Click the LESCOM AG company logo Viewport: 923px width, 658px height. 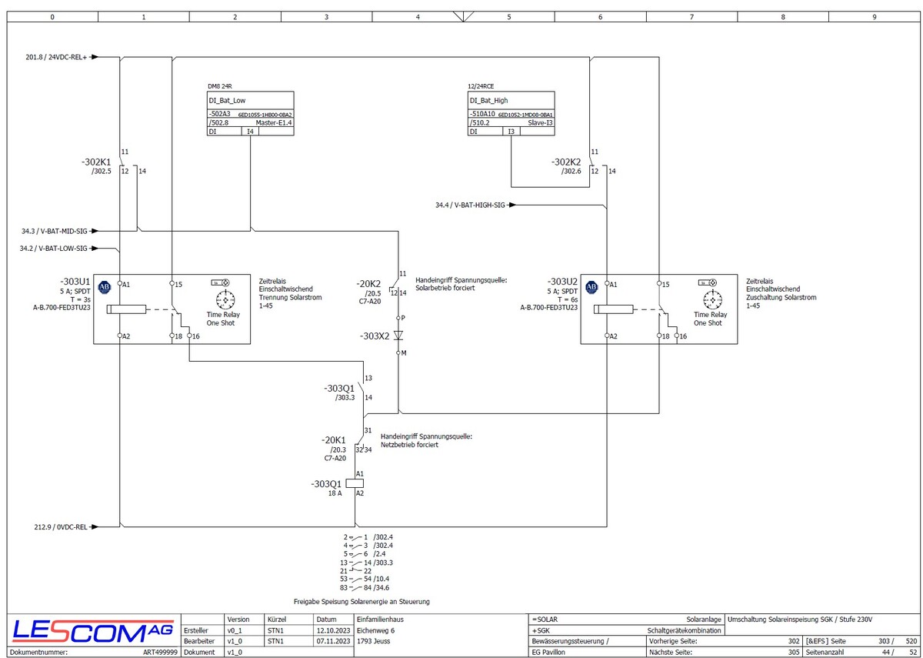pos(92,632)
